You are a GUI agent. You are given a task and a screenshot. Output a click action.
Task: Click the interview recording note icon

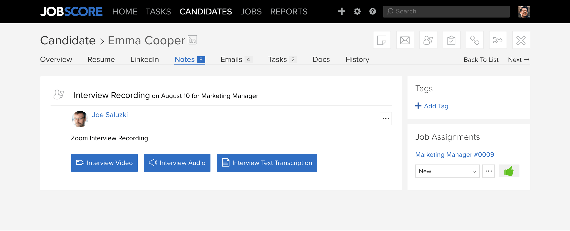tap(59, 95)
